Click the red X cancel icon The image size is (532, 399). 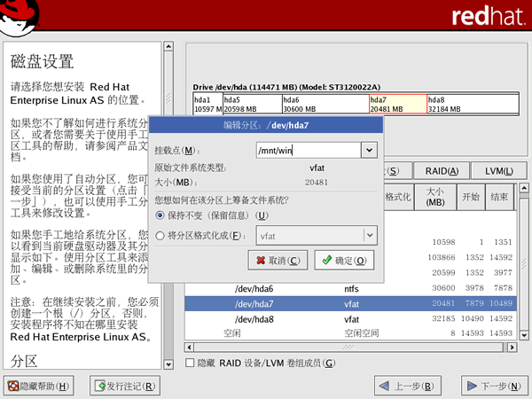point(261,260)
